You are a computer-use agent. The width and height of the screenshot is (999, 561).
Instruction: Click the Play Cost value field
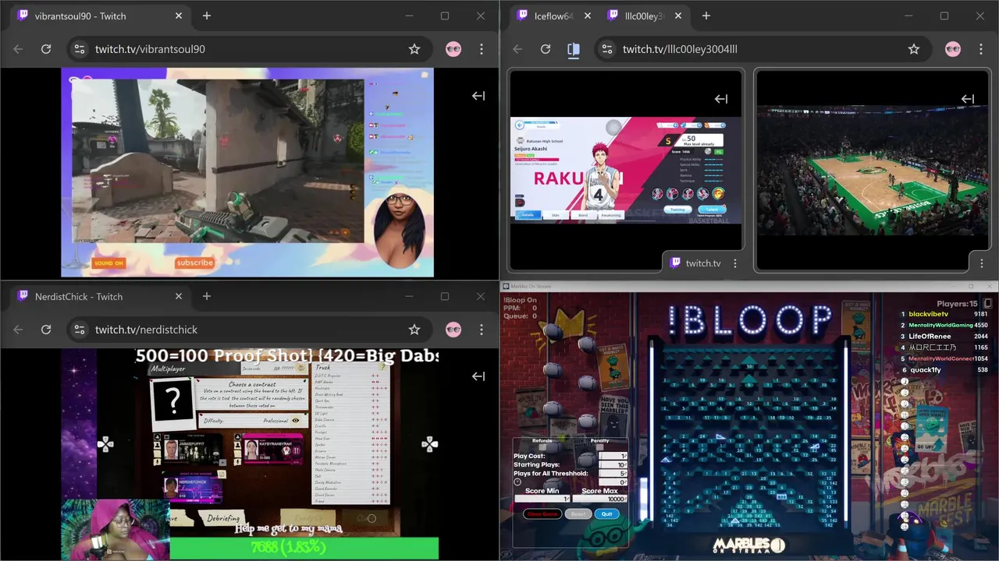click(x=613, y=456)
